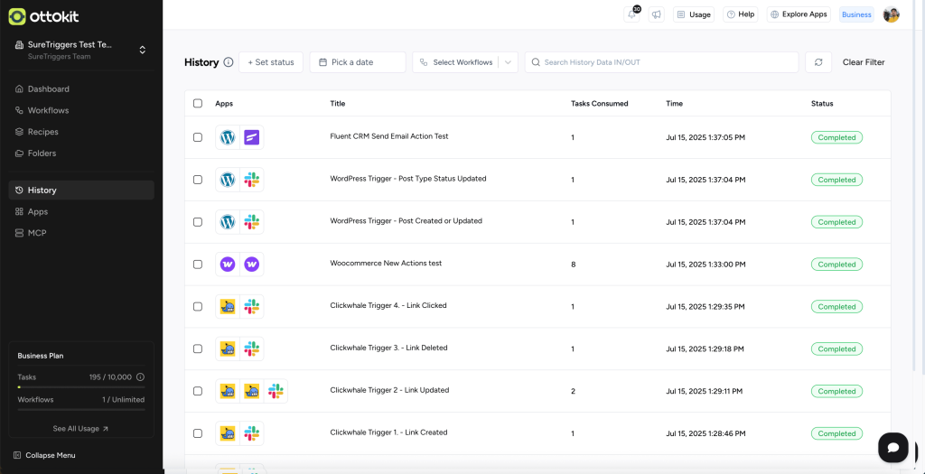Open the chat support bubble
Screen dimensions: 925x474
click(892, 447)
